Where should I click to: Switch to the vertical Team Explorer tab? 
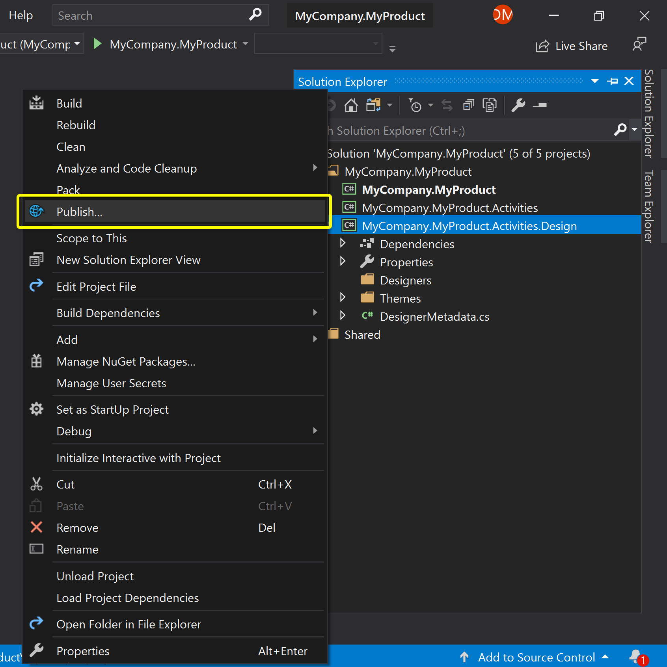point(648,206)
